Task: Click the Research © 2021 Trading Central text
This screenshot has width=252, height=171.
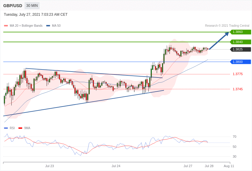Action: 227,26
